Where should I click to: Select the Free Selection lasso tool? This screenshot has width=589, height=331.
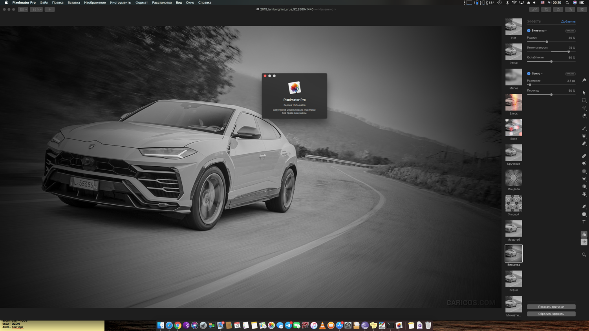[x=584, y=108]
